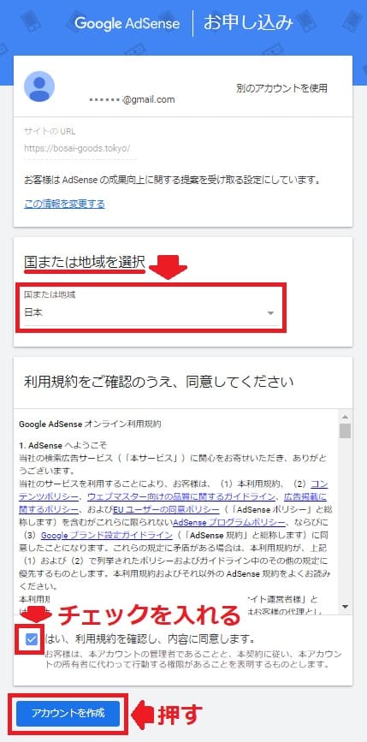The height and width of the screenshot is (742, 367).
Task: Click the お申し込み header title
Action: (x=248, y=23)
